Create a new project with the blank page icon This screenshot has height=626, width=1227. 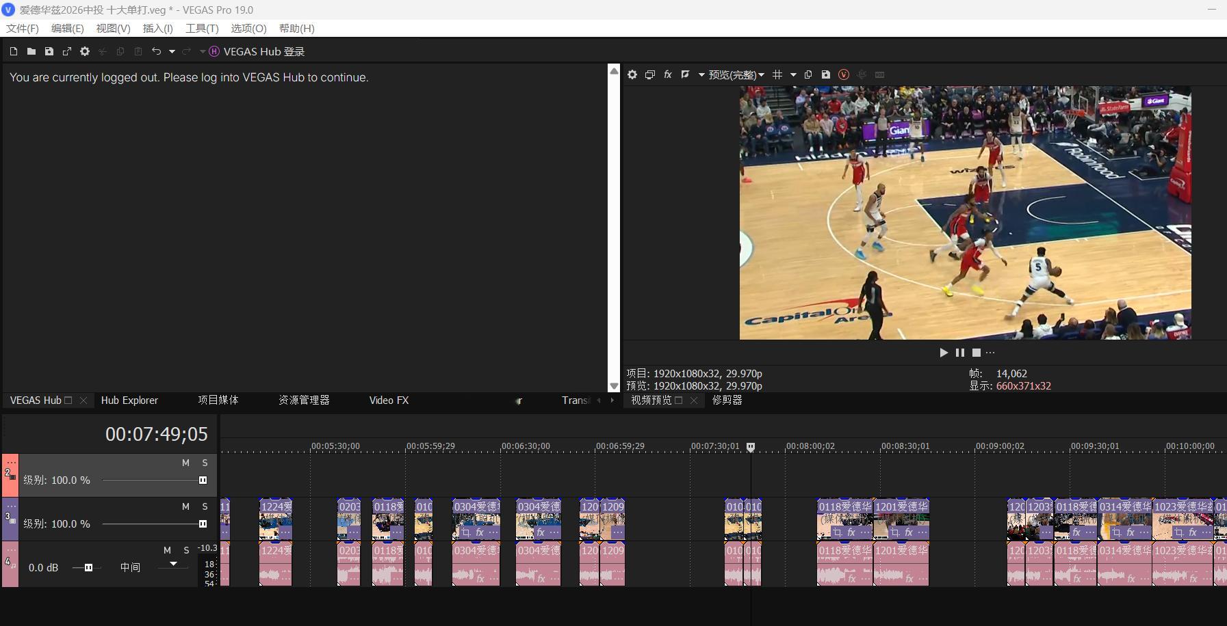tap(14, 51)
